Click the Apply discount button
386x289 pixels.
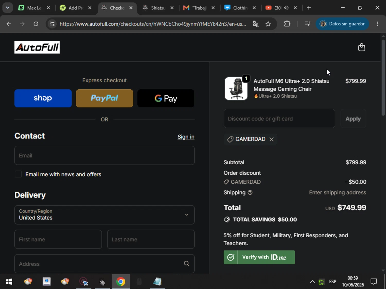[353, 119]
